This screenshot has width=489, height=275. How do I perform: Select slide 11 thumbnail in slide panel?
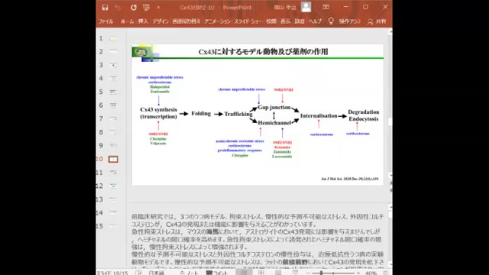tap(113, 173)
